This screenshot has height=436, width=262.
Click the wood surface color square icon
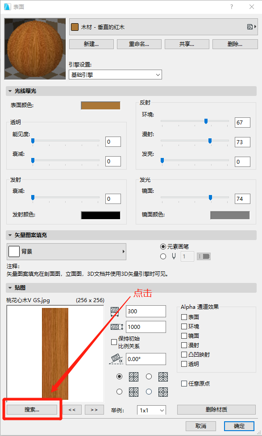pyautogui.click(x=75, y=27)
